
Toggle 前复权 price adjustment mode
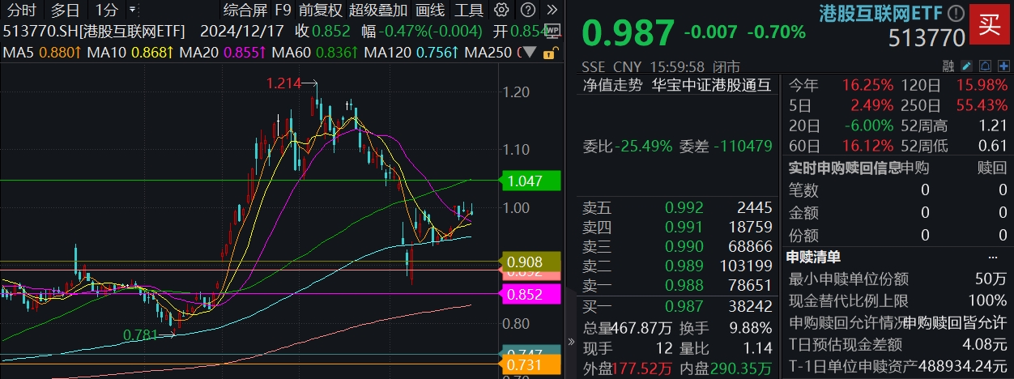[x=319, y=11]
